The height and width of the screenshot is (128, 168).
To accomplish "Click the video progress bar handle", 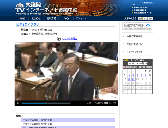I will [x=47, y=103].
